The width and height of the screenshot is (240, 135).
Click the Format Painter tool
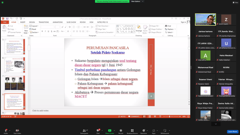(14, 32)
